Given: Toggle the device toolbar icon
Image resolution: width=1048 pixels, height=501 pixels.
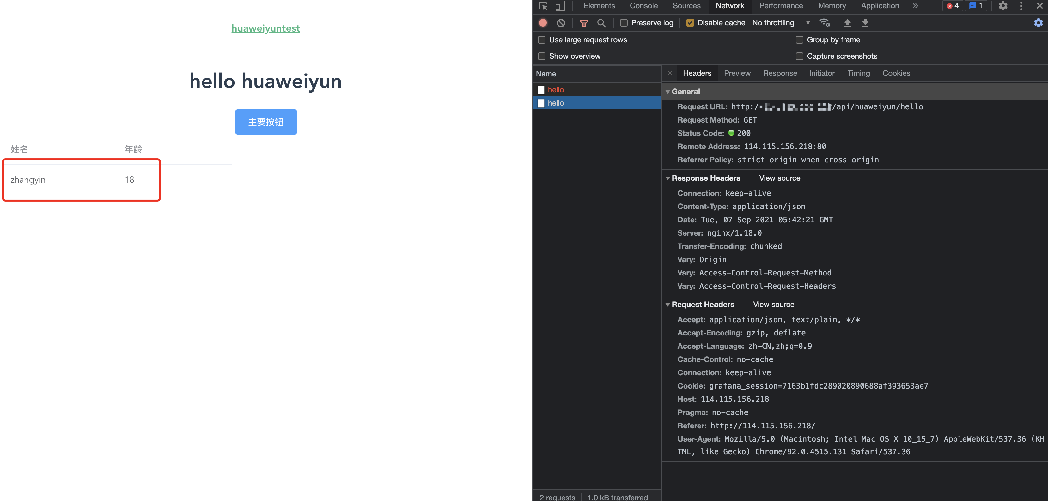Looking at the screenshot, I should pos(560,6).
